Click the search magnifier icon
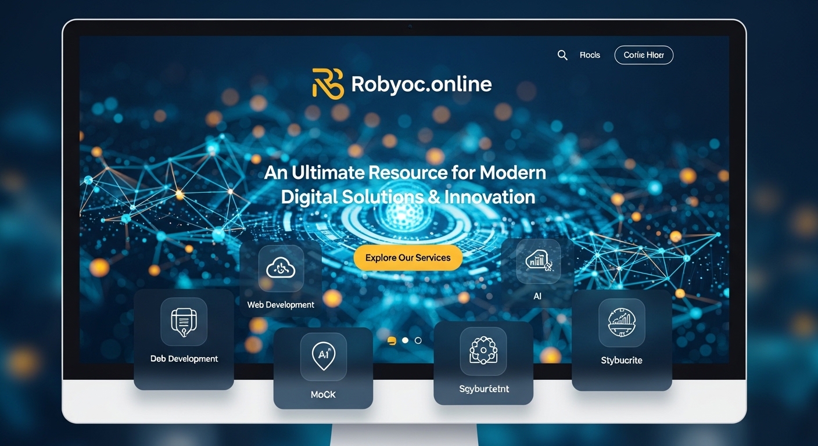The height and width of the screenshot is (446, 818). coord(562,55)
